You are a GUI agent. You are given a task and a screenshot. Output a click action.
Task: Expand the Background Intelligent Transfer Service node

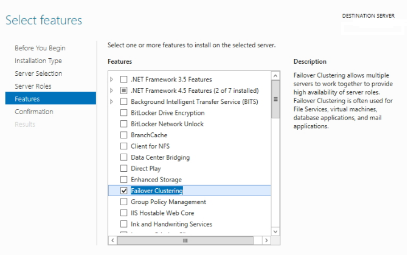(112, 101)
